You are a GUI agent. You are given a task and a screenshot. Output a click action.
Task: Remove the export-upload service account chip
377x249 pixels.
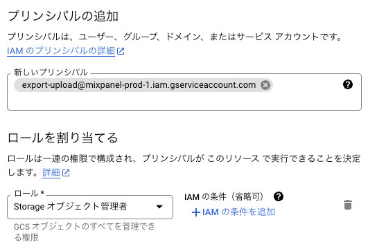(x=265, y=85)
